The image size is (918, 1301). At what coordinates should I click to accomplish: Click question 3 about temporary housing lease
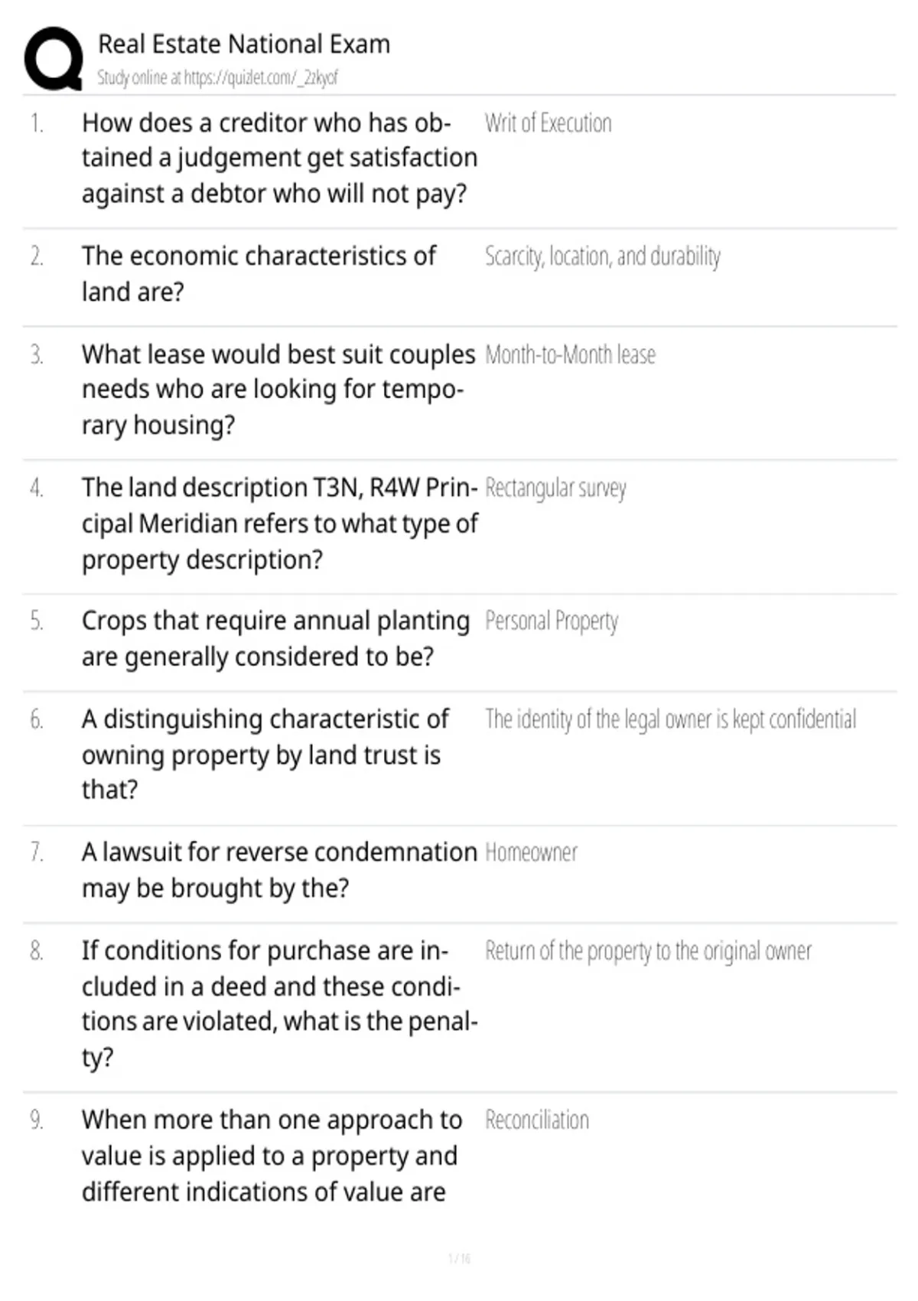pos(278,390)
